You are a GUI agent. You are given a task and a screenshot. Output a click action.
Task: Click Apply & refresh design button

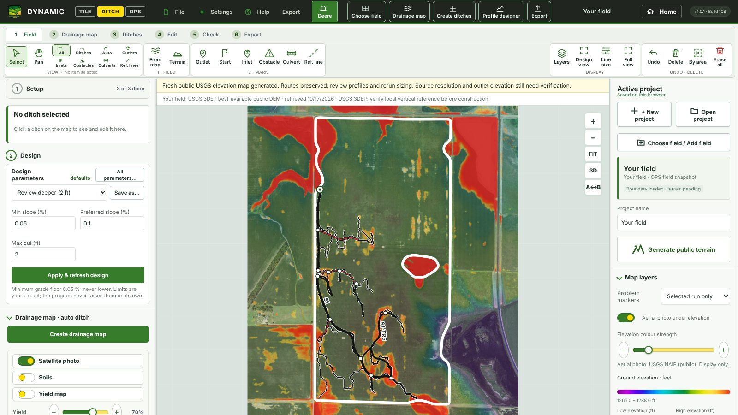(x=78, y=275)
